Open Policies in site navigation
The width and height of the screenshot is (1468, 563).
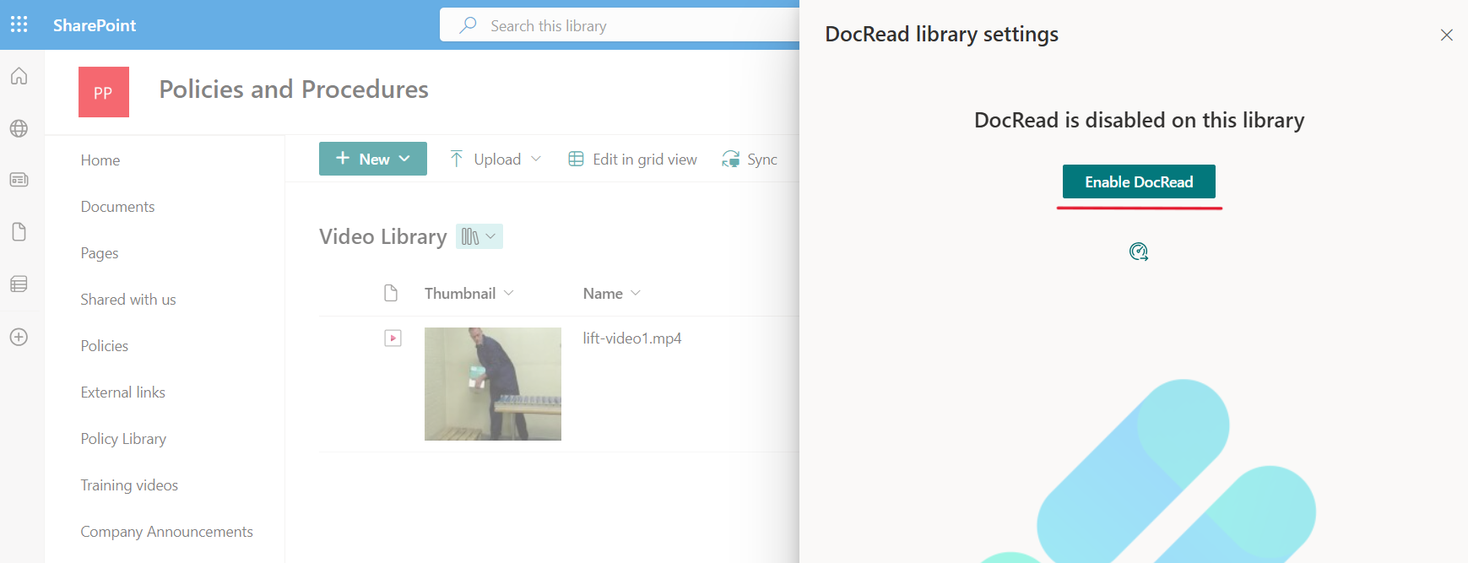pyautogui.click(x=105, y=346)
